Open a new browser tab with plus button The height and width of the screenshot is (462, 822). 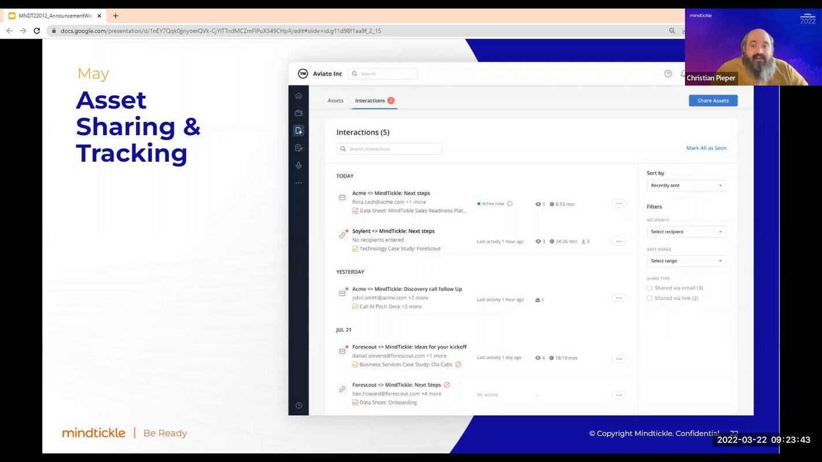[116, 16]
